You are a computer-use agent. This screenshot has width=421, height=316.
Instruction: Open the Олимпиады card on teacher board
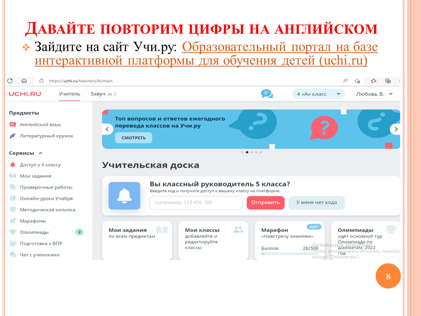click(365, 240)
